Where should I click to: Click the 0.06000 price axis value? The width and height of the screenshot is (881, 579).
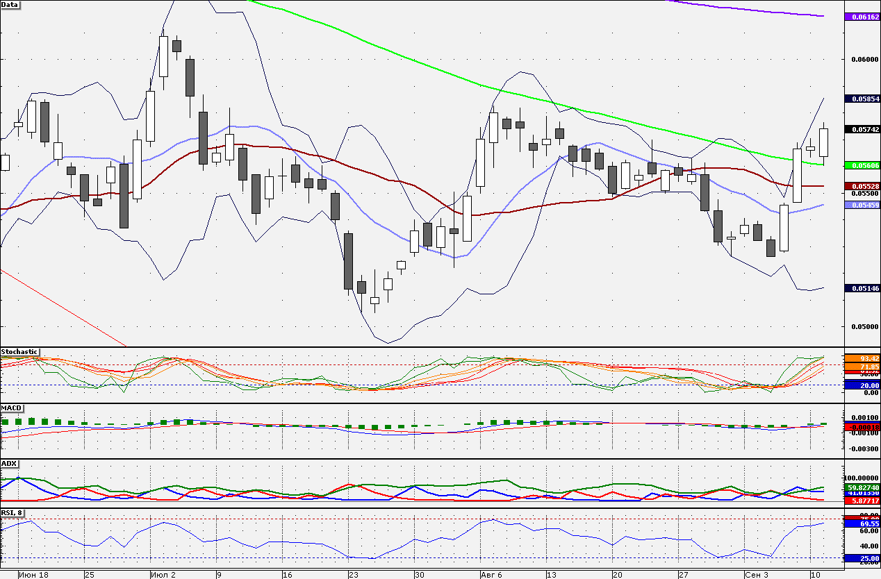coord(865,59)
